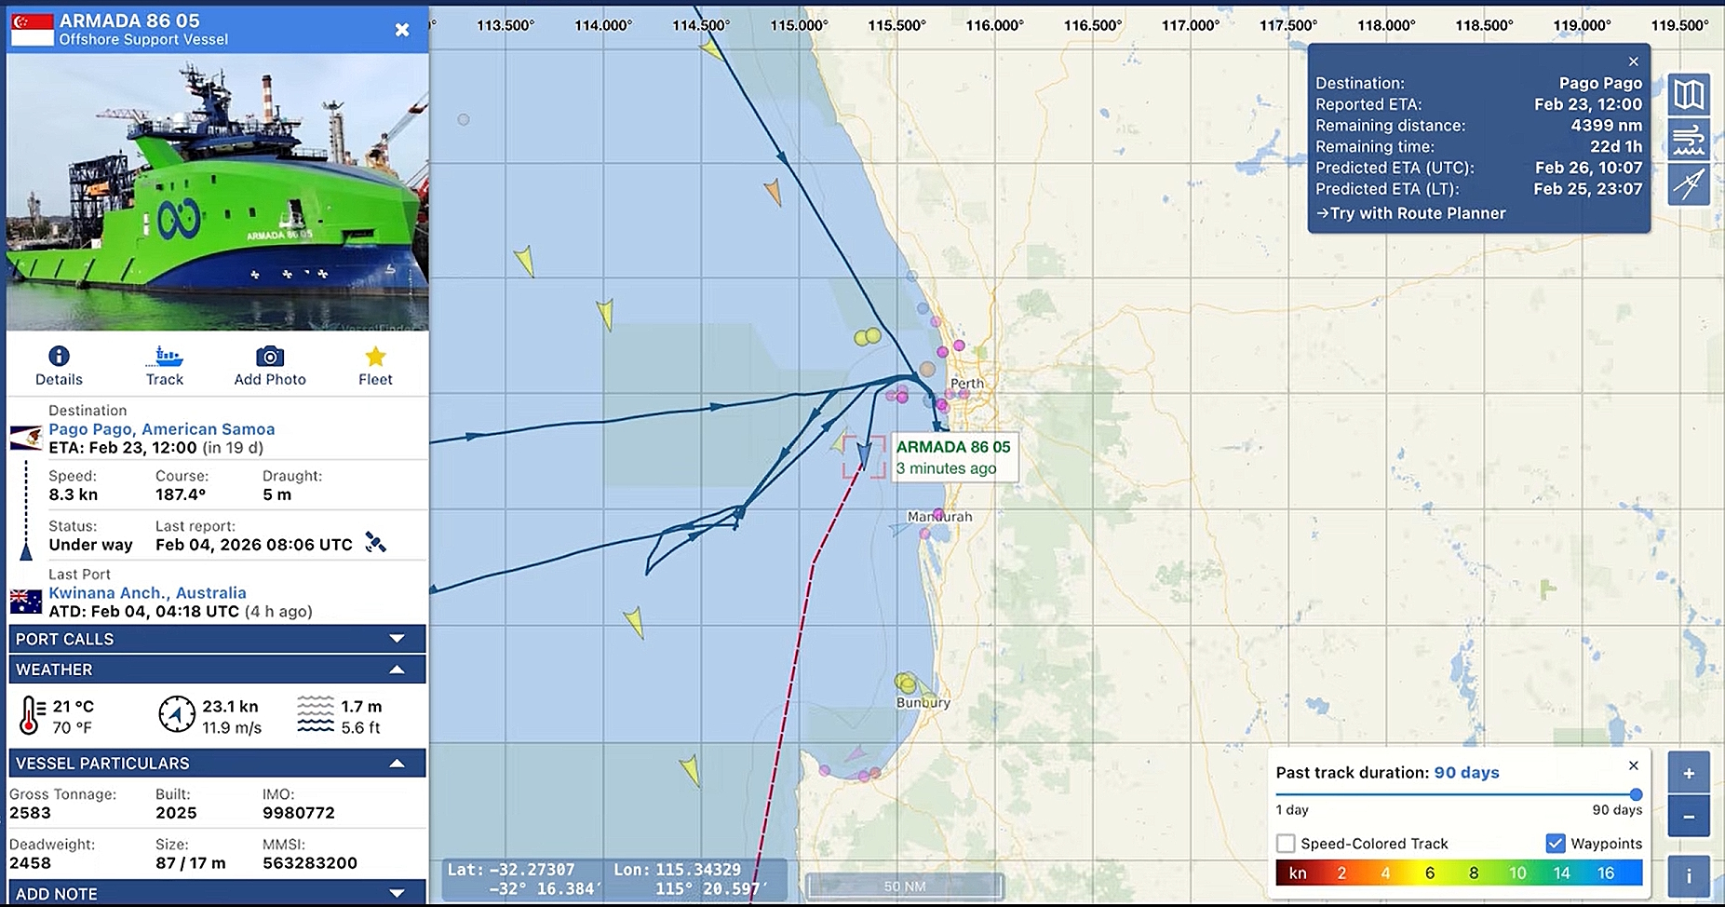1725x907 pixels.
Task: Select the distance measuring compass tool
Action: (x=1689, y=184)
